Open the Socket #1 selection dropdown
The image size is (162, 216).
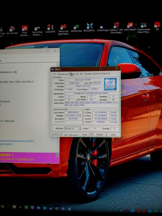click(x=73, y=129)
